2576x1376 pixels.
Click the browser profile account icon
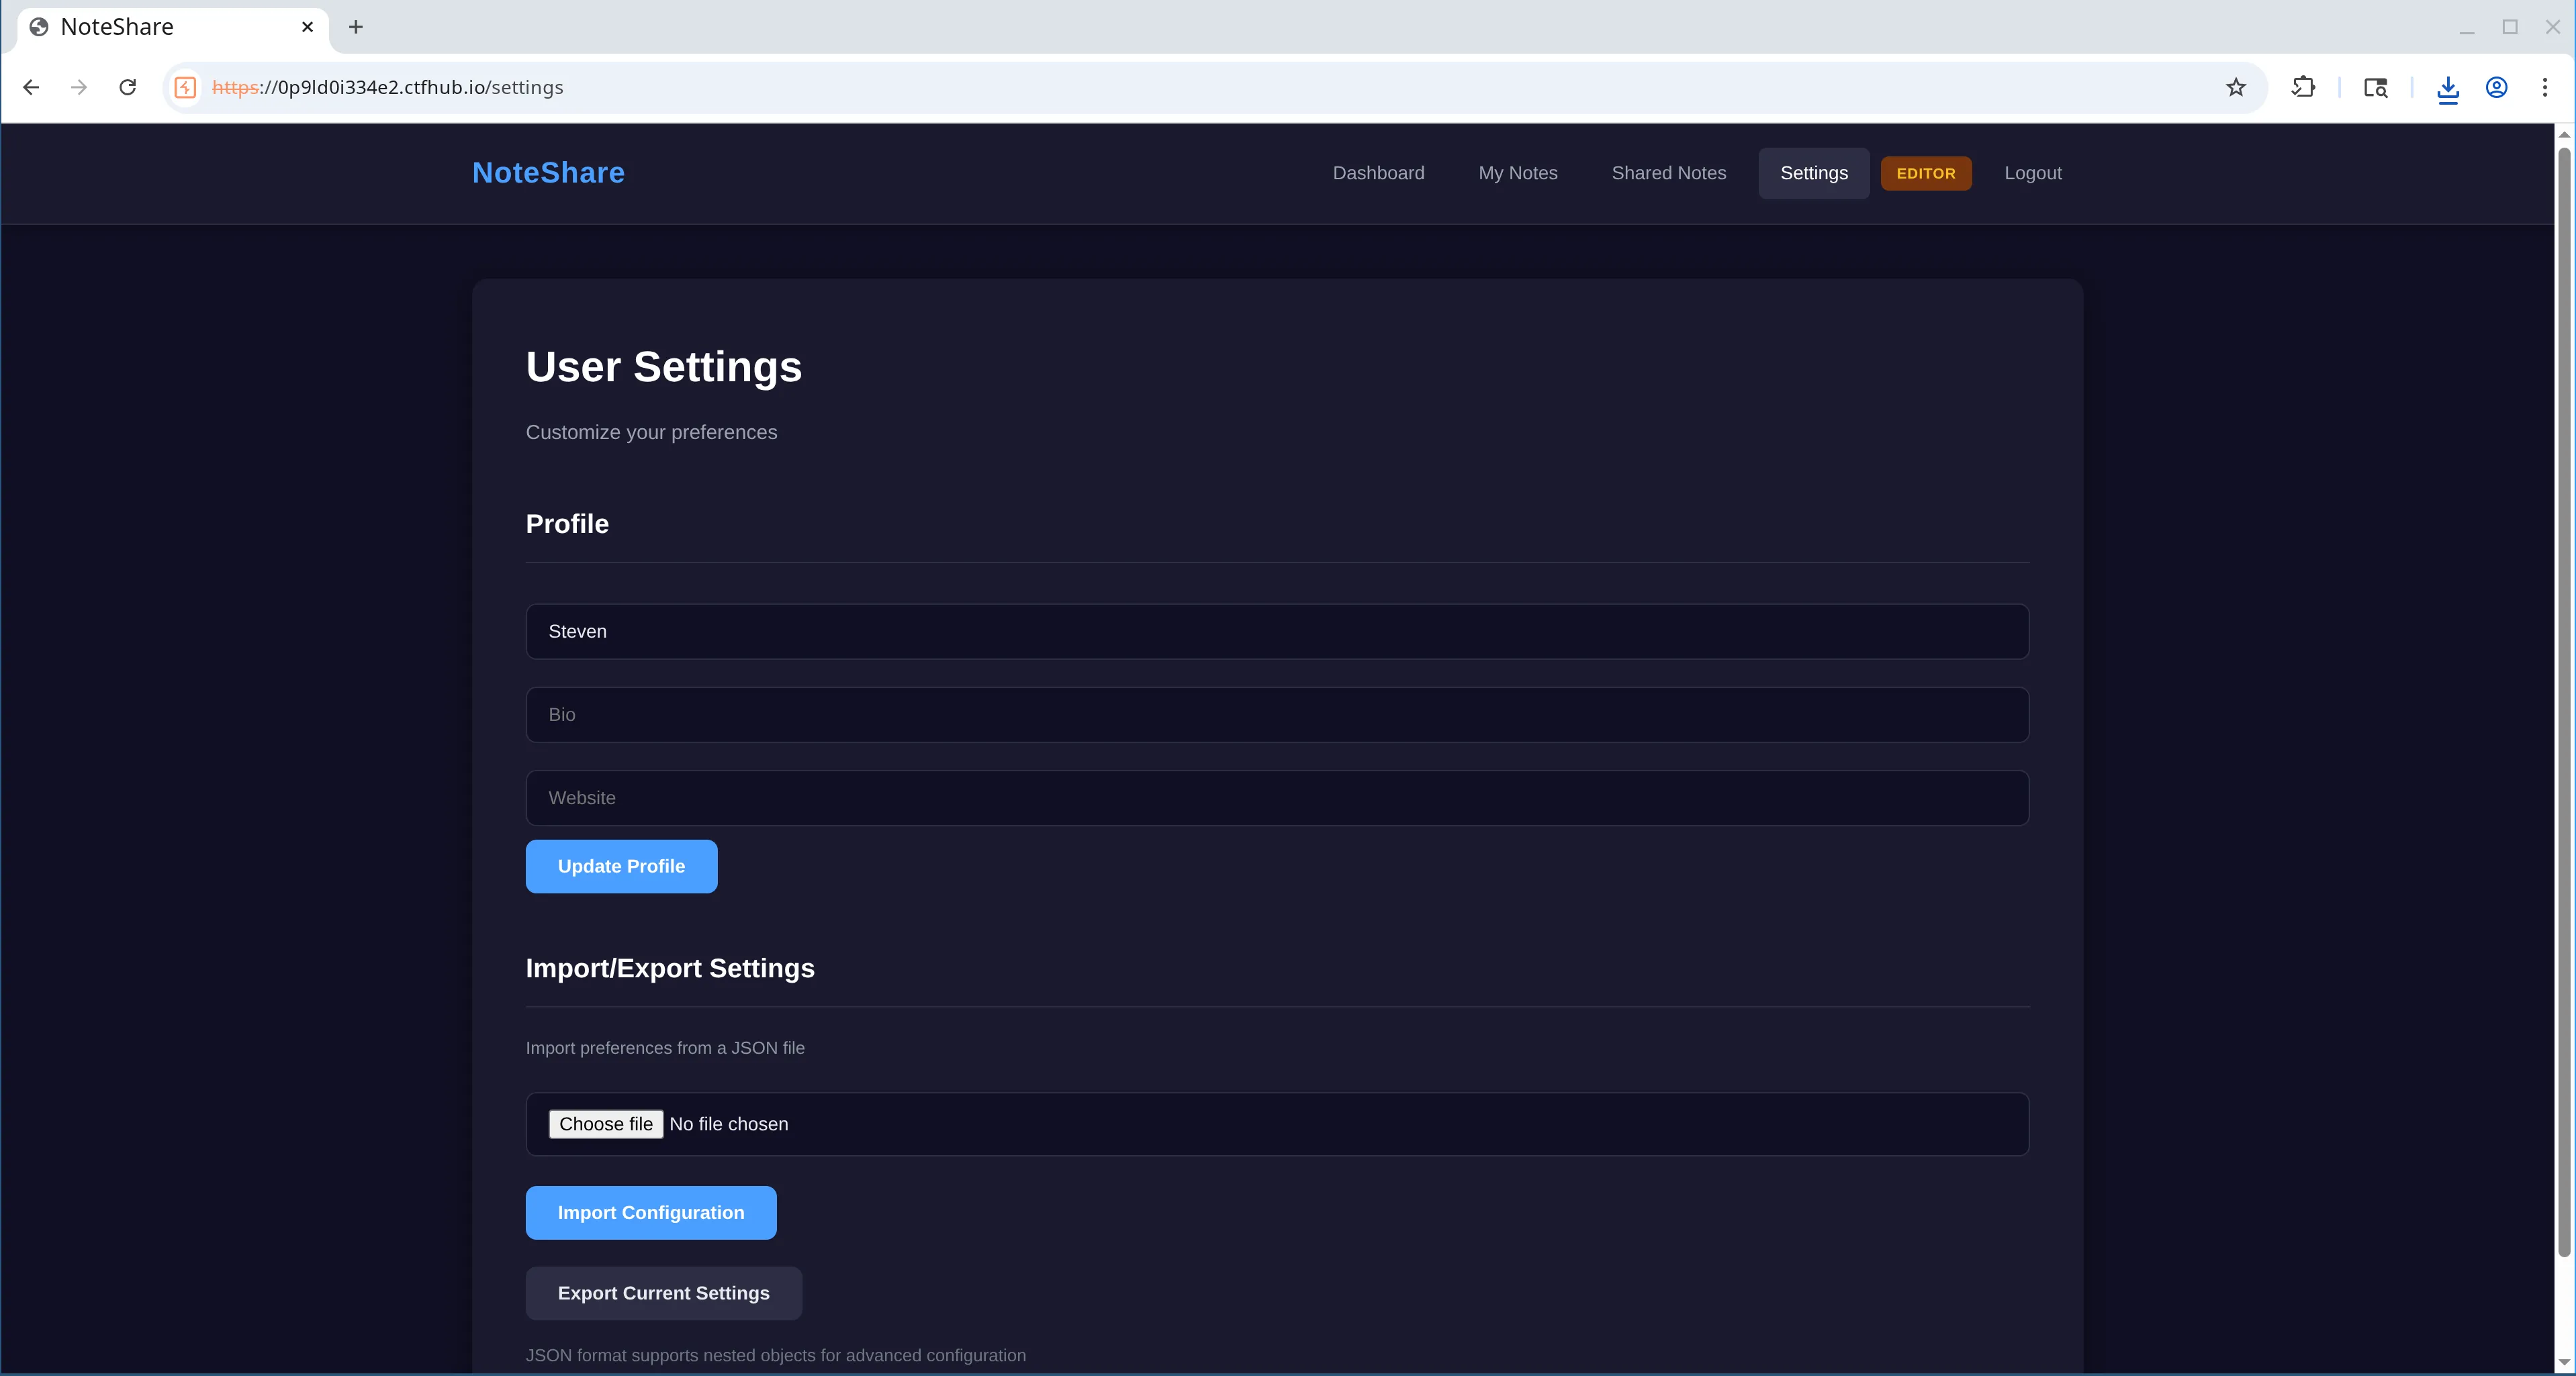(x=2496, y=88)
